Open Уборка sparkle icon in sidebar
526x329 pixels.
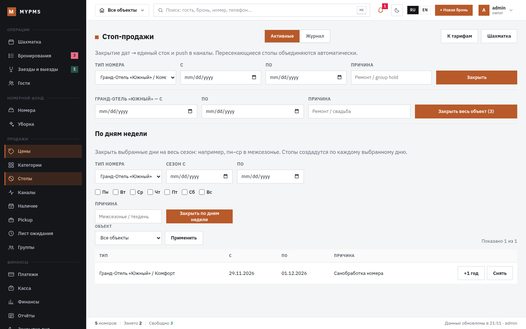[11, 124]
